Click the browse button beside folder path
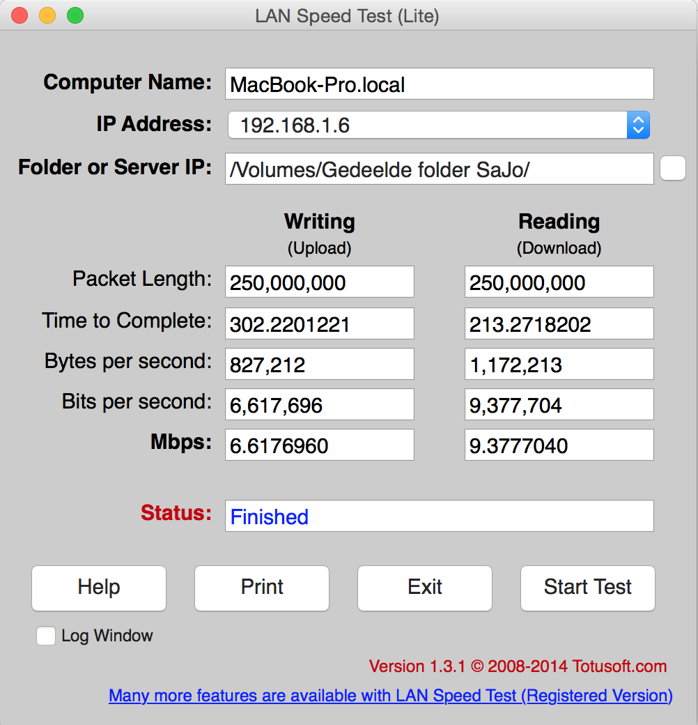 [x=672, y=168]
